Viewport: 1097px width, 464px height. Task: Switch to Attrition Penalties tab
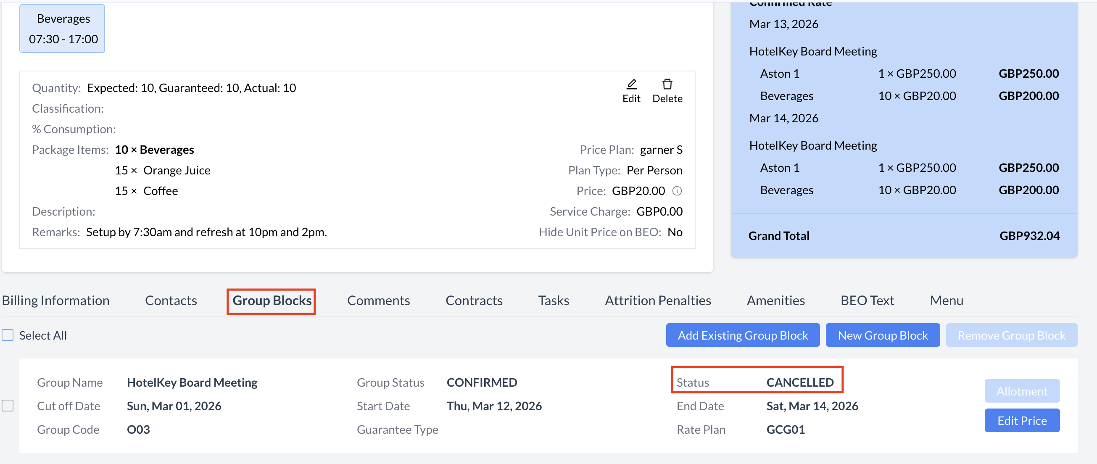[657, 301]
